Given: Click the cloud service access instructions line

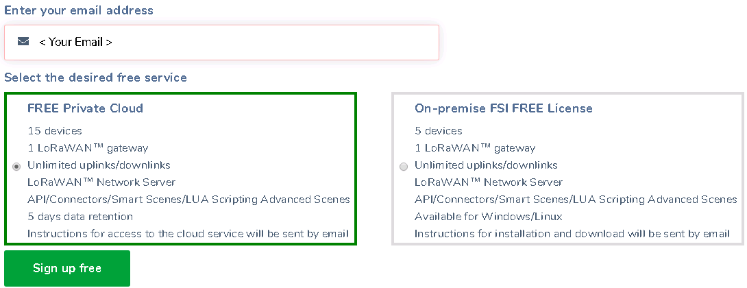Looking at the screenshot, I should tap(188, 234).
